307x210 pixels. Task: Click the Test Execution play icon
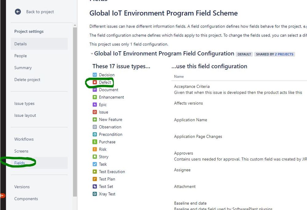point(95,172)
